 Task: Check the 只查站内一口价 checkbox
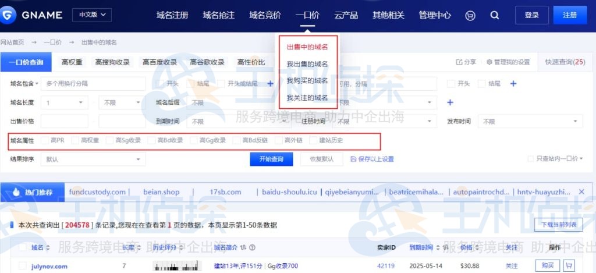tap(531, 159)
